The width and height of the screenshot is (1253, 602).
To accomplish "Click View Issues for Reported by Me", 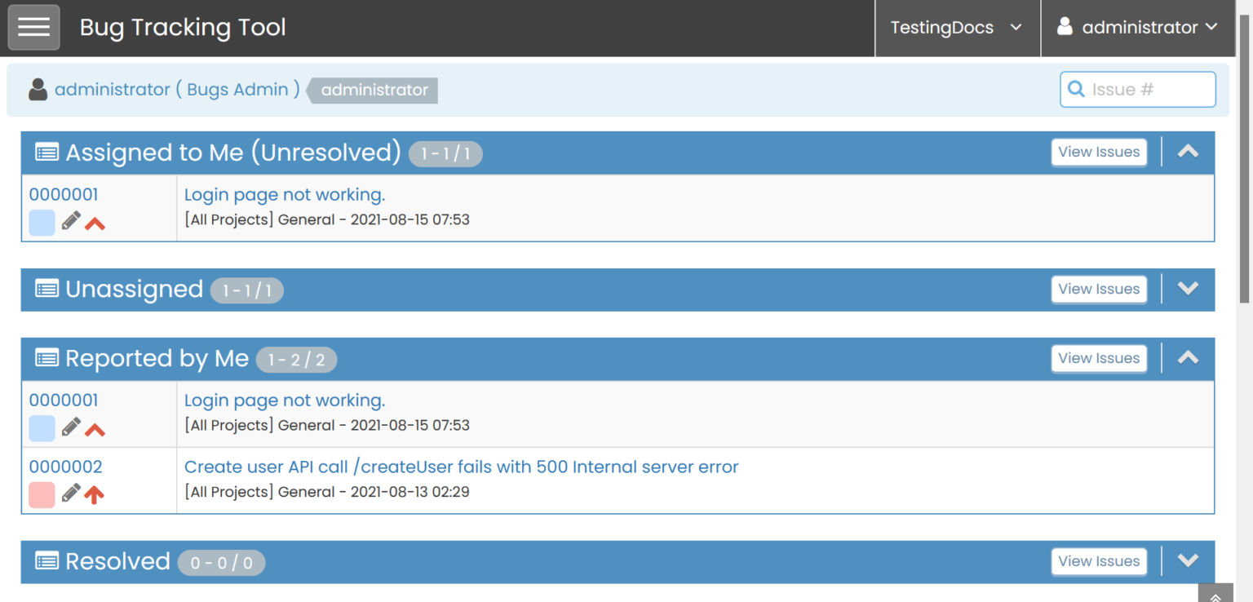I will pyautogui.click(x=1099, y=358).
